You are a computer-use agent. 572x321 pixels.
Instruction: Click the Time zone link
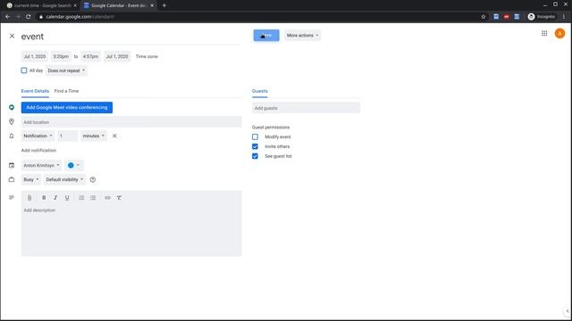pyautogui.click(x=147, y=56)
